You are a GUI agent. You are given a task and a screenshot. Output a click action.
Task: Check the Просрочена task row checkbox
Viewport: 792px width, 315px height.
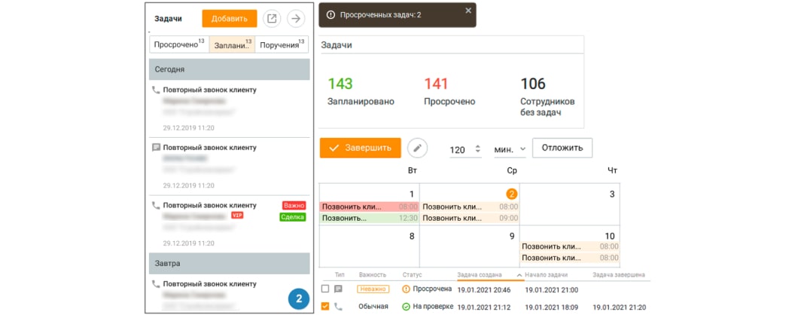325,289
